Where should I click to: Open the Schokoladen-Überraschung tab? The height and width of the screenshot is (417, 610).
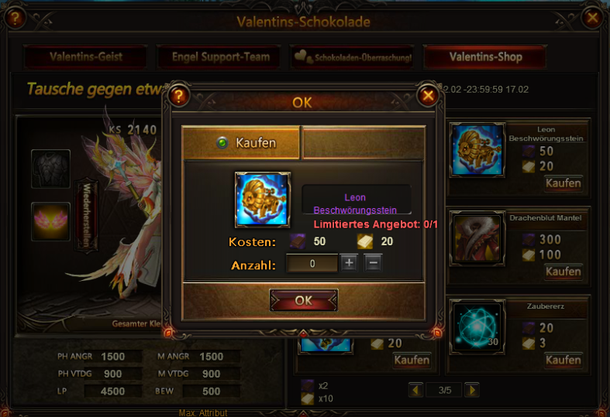[x=352, y=57]
